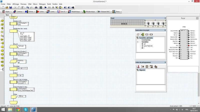Add an Input icon from sidebar

[x=2, y=21]
